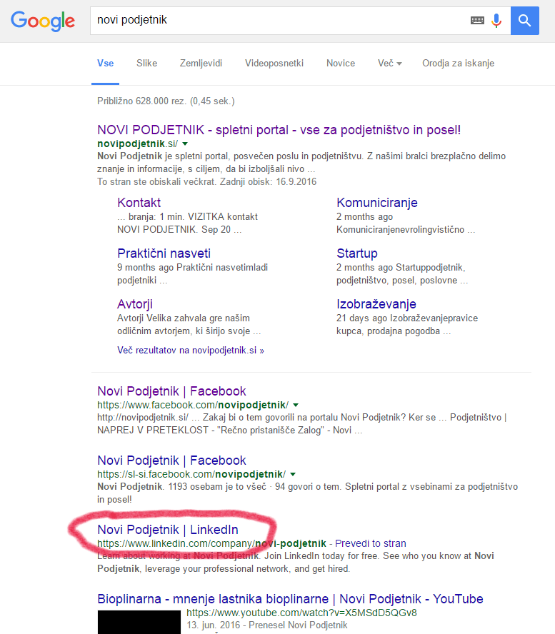
Task: Open Orodja za iskanje
Action: click(459, 63)
